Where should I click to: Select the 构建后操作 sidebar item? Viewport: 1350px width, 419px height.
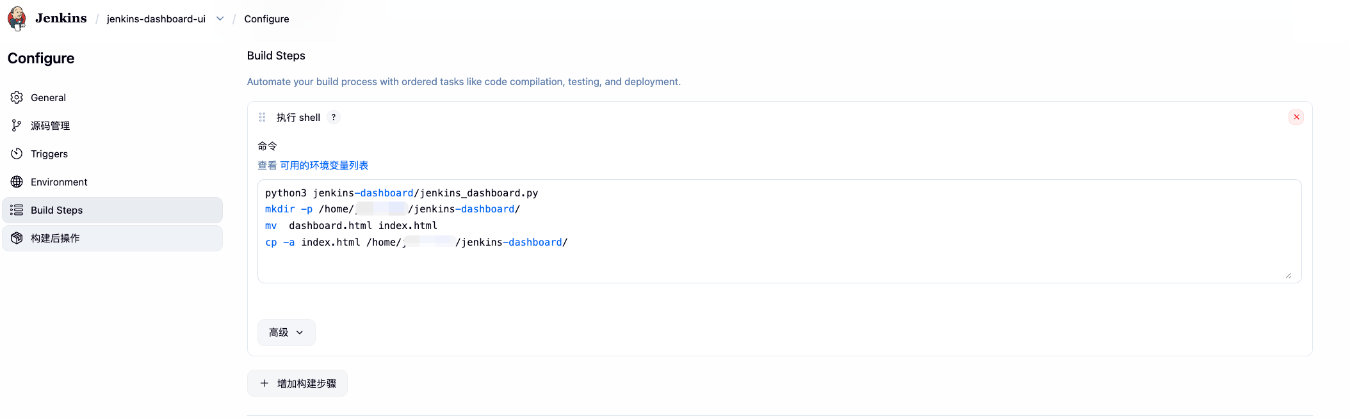pos(55,238)
